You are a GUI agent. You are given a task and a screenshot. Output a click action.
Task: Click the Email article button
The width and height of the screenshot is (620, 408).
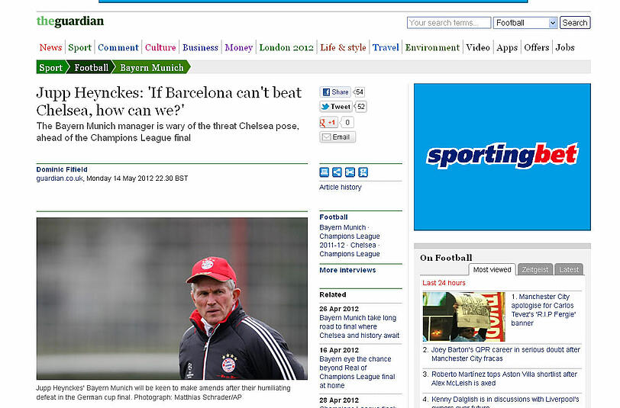337,137
